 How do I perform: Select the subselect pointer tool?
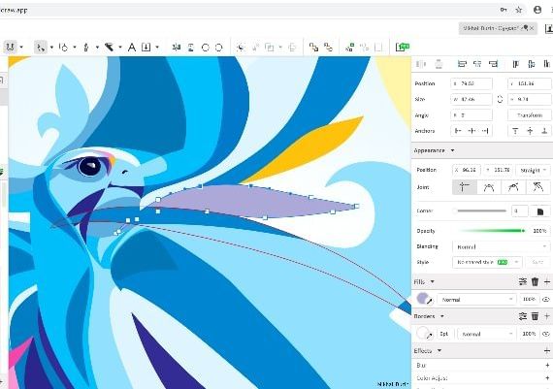41,47
